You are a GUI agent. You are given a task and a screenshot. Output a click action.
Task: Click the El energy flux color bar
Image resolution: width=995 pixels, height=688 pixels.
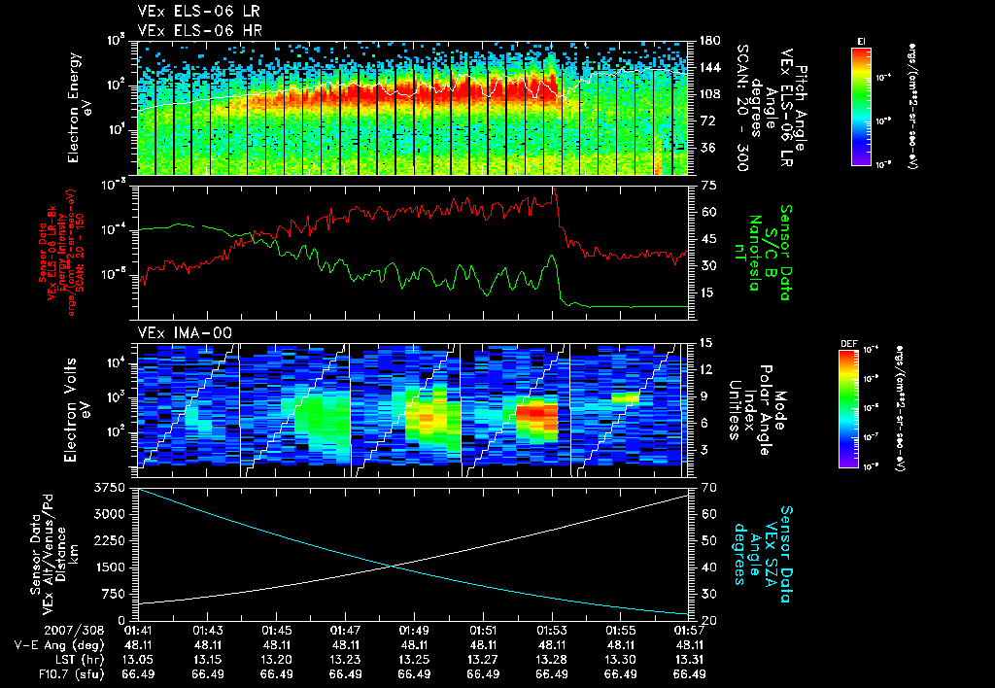(861, 106)
